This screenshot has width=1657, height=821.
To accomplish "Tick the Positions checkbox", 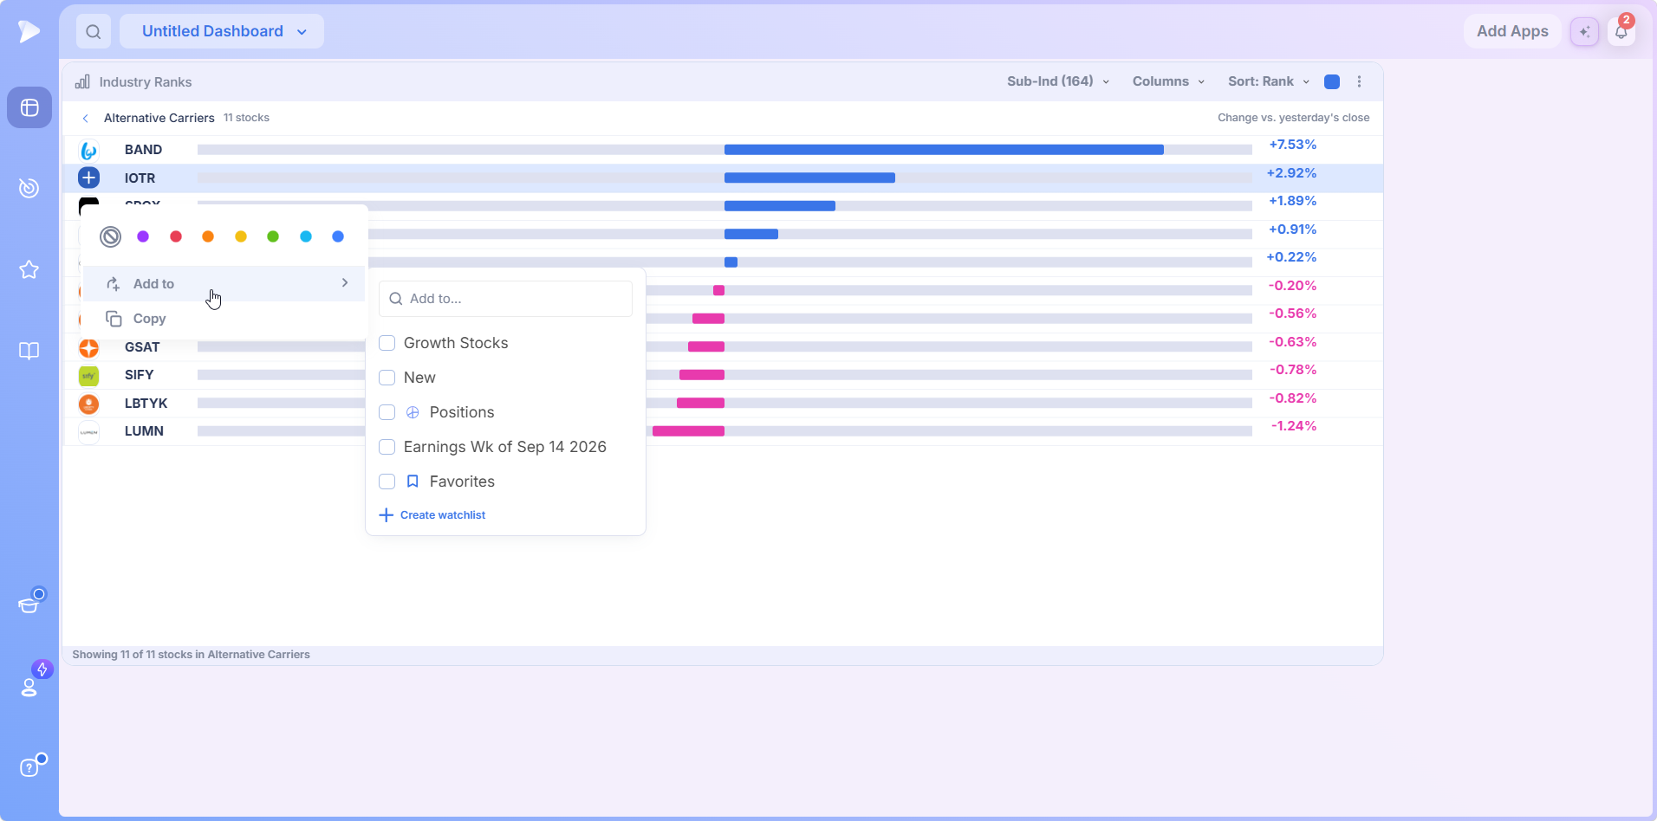I will click(387, 412).
